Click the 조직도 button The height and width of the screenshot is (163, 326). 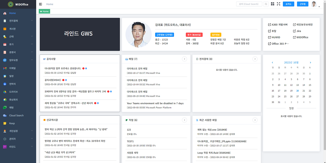[289, 4]
